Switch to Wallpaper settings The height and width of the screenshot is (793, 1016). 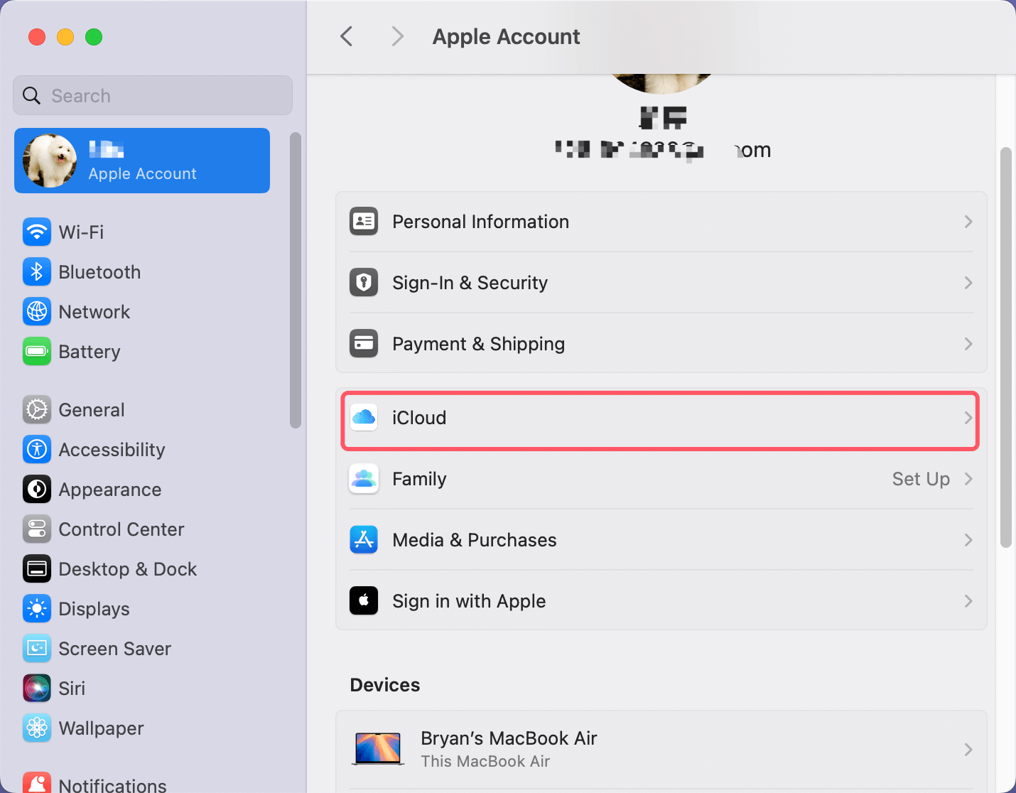point(37,728)
